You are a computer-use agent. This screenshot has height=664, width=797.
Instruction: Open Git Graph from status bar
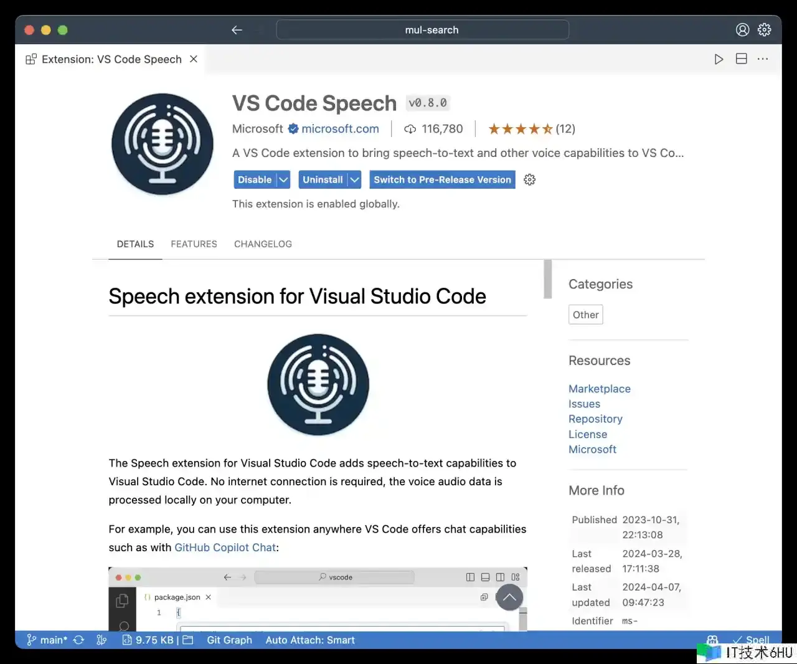click(229, 640)
